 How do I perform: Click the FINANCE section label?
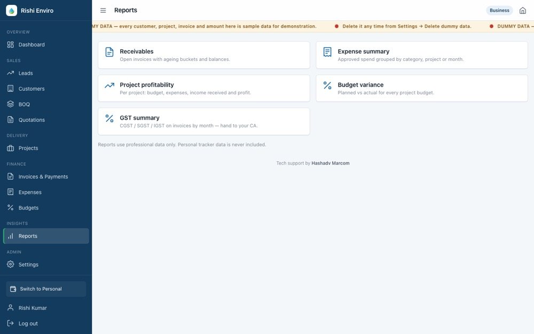[x=17, y=164]
